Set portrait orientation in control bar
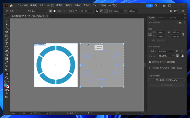Image resolution: width=190 pixels, height=118 pixels. click(50, 11)
